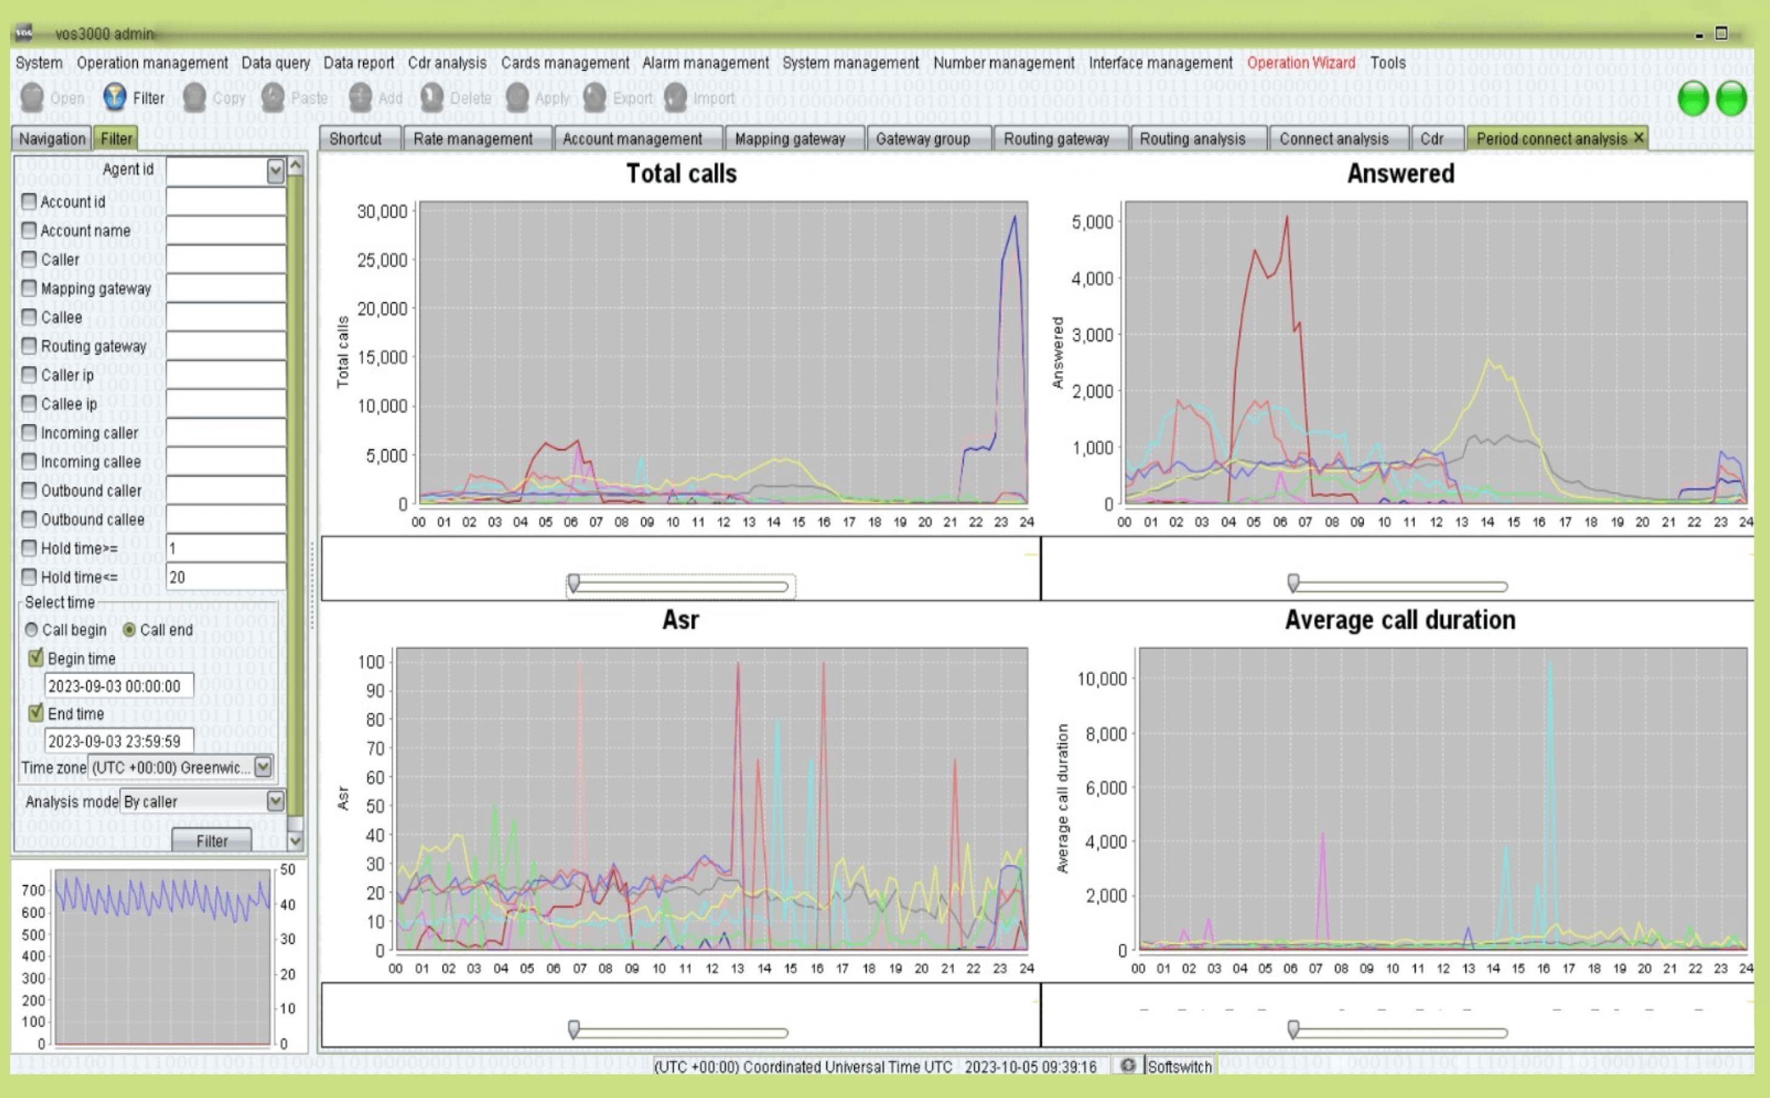Open the Cdr analysis menu

tap(447, 63)
